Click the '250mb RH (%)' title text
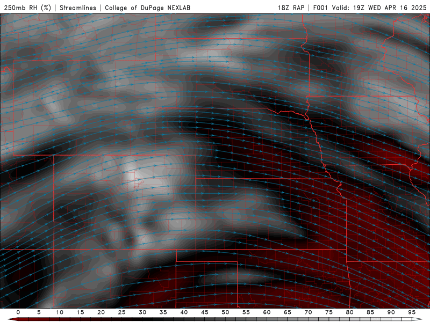430x322 pixels. 27,8
